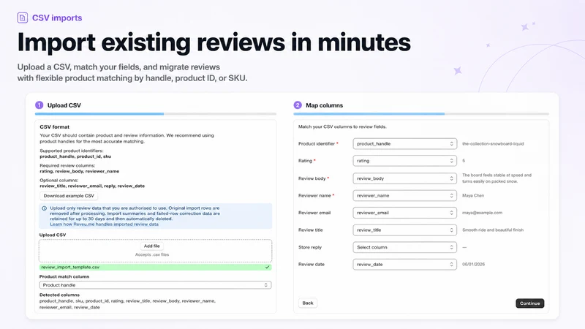Image resolution: width=585 pixels, height=329 pixels.
Task: Click the Download example CSV button
Action: pyautogui.click(x=69, y=196)
